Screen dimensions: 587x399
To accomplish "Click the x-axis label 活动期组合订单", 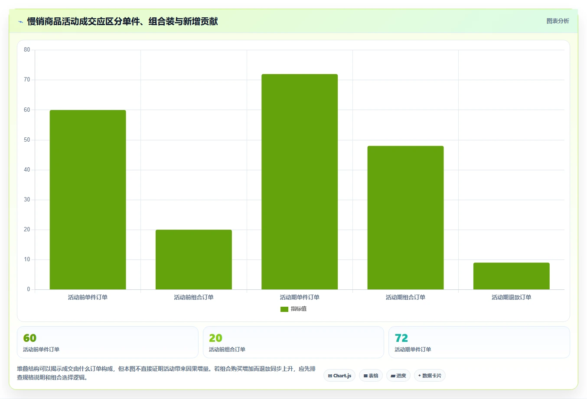I will (405, 297).
